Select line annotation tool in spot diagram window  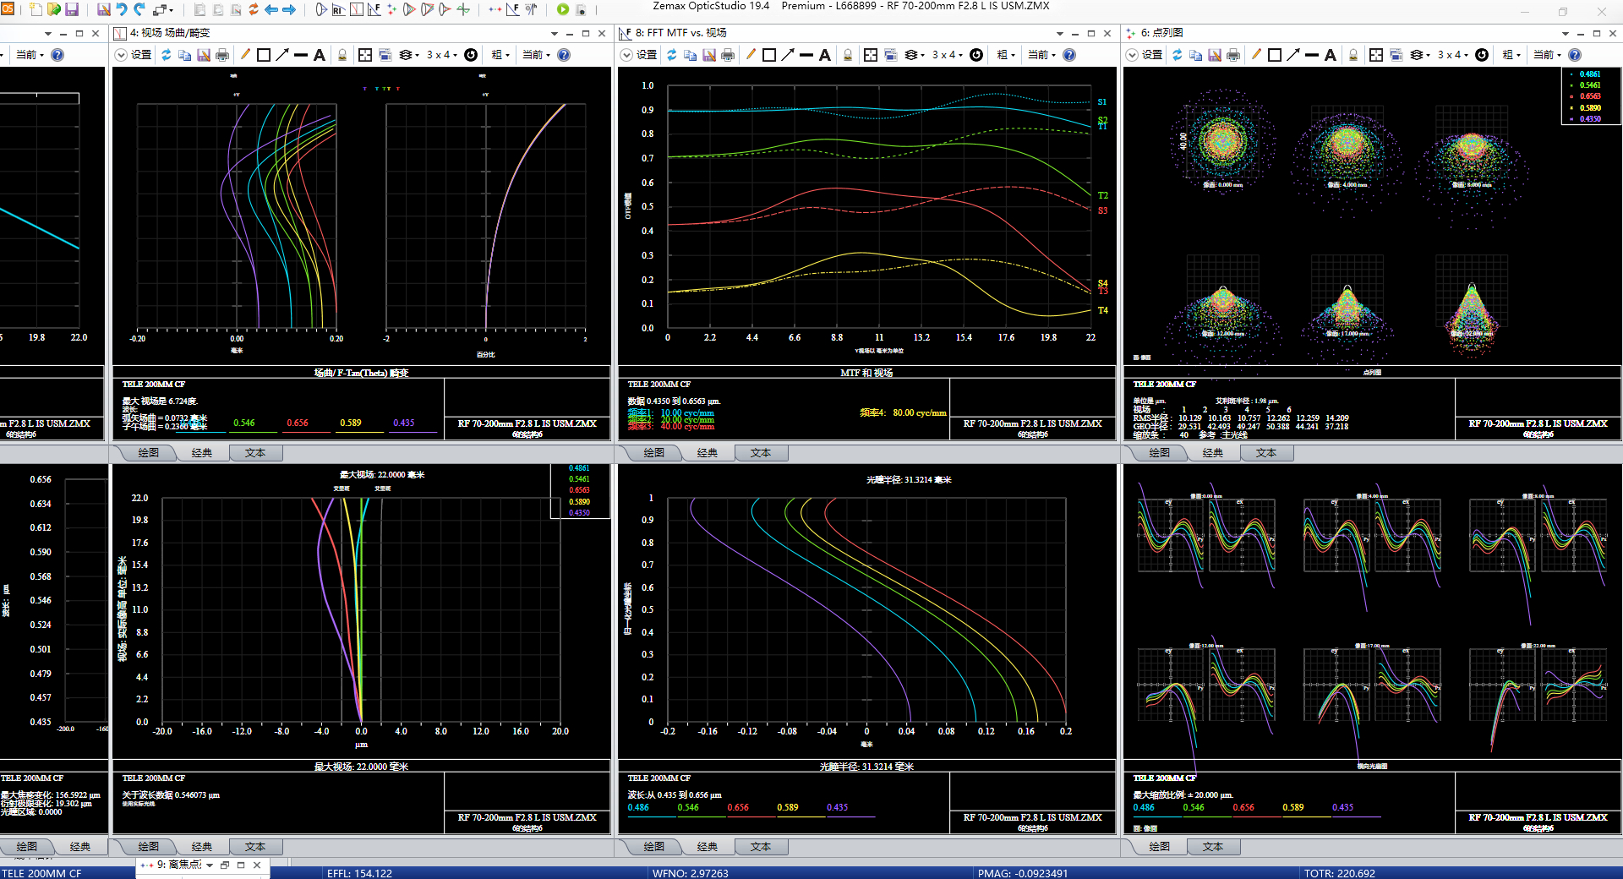(x=1312, y=55)
